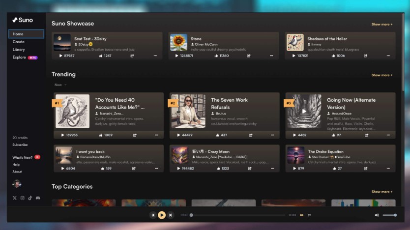410x230 pixels.
Task: Play the Going Now (Alternate Version) thumbnail
Action: coord(304,112)
